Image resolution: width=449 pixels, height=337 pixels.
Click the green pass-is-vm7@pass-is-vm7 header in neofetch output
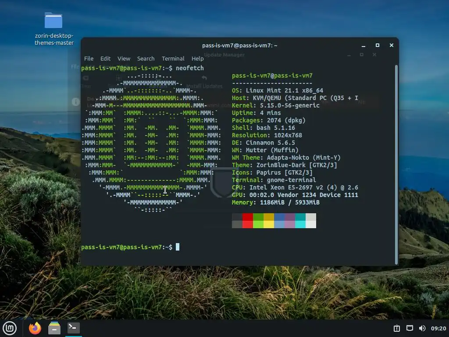click(272, 75)
